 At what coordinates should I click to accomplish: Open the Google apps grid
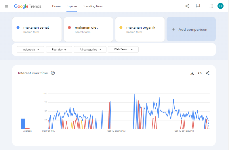pyautogui.click(x=211, y=6)
